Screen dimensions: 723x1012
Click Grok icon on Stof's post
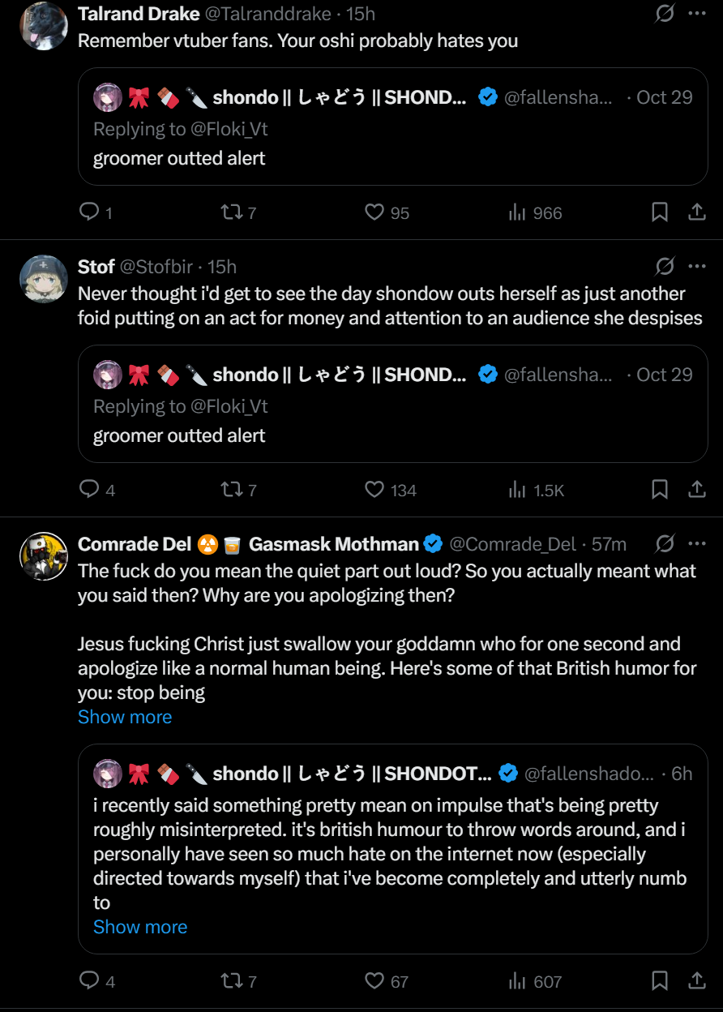(x=665, y=266)
